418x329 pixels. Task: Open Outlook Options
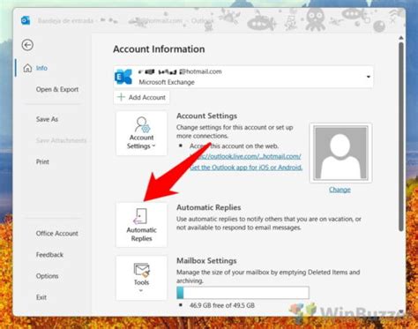coord(47,276)
